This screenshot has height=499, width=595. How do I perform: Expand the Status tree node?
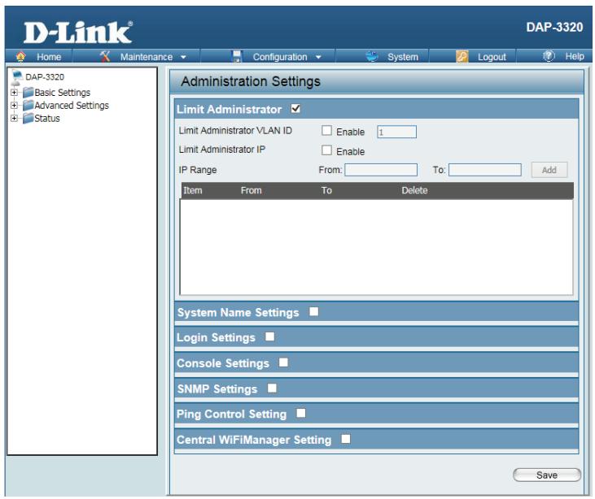tap(14, 118)
